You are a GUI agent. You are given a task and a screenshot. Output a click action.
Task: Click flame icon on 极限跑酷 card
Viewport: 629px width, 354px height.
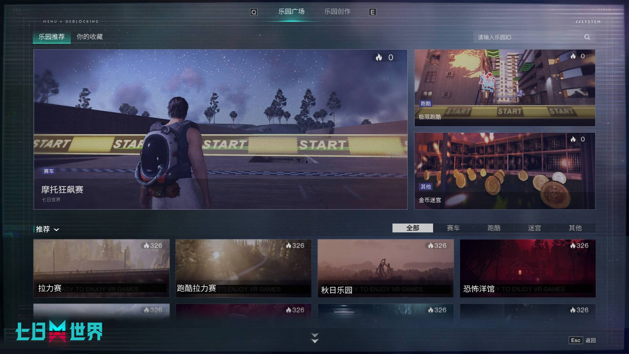coord(573,56)
